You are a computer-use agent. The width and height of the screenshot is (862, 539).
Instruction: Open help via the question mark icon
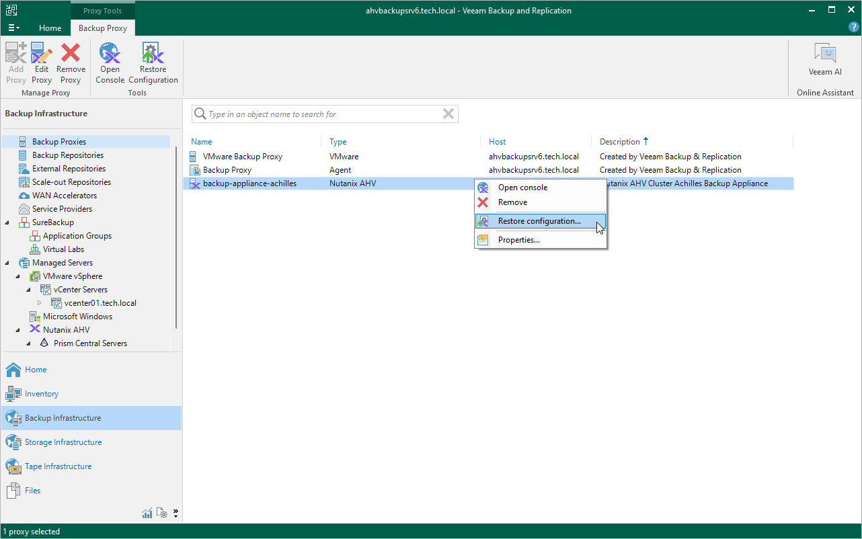tap(854, 28)
